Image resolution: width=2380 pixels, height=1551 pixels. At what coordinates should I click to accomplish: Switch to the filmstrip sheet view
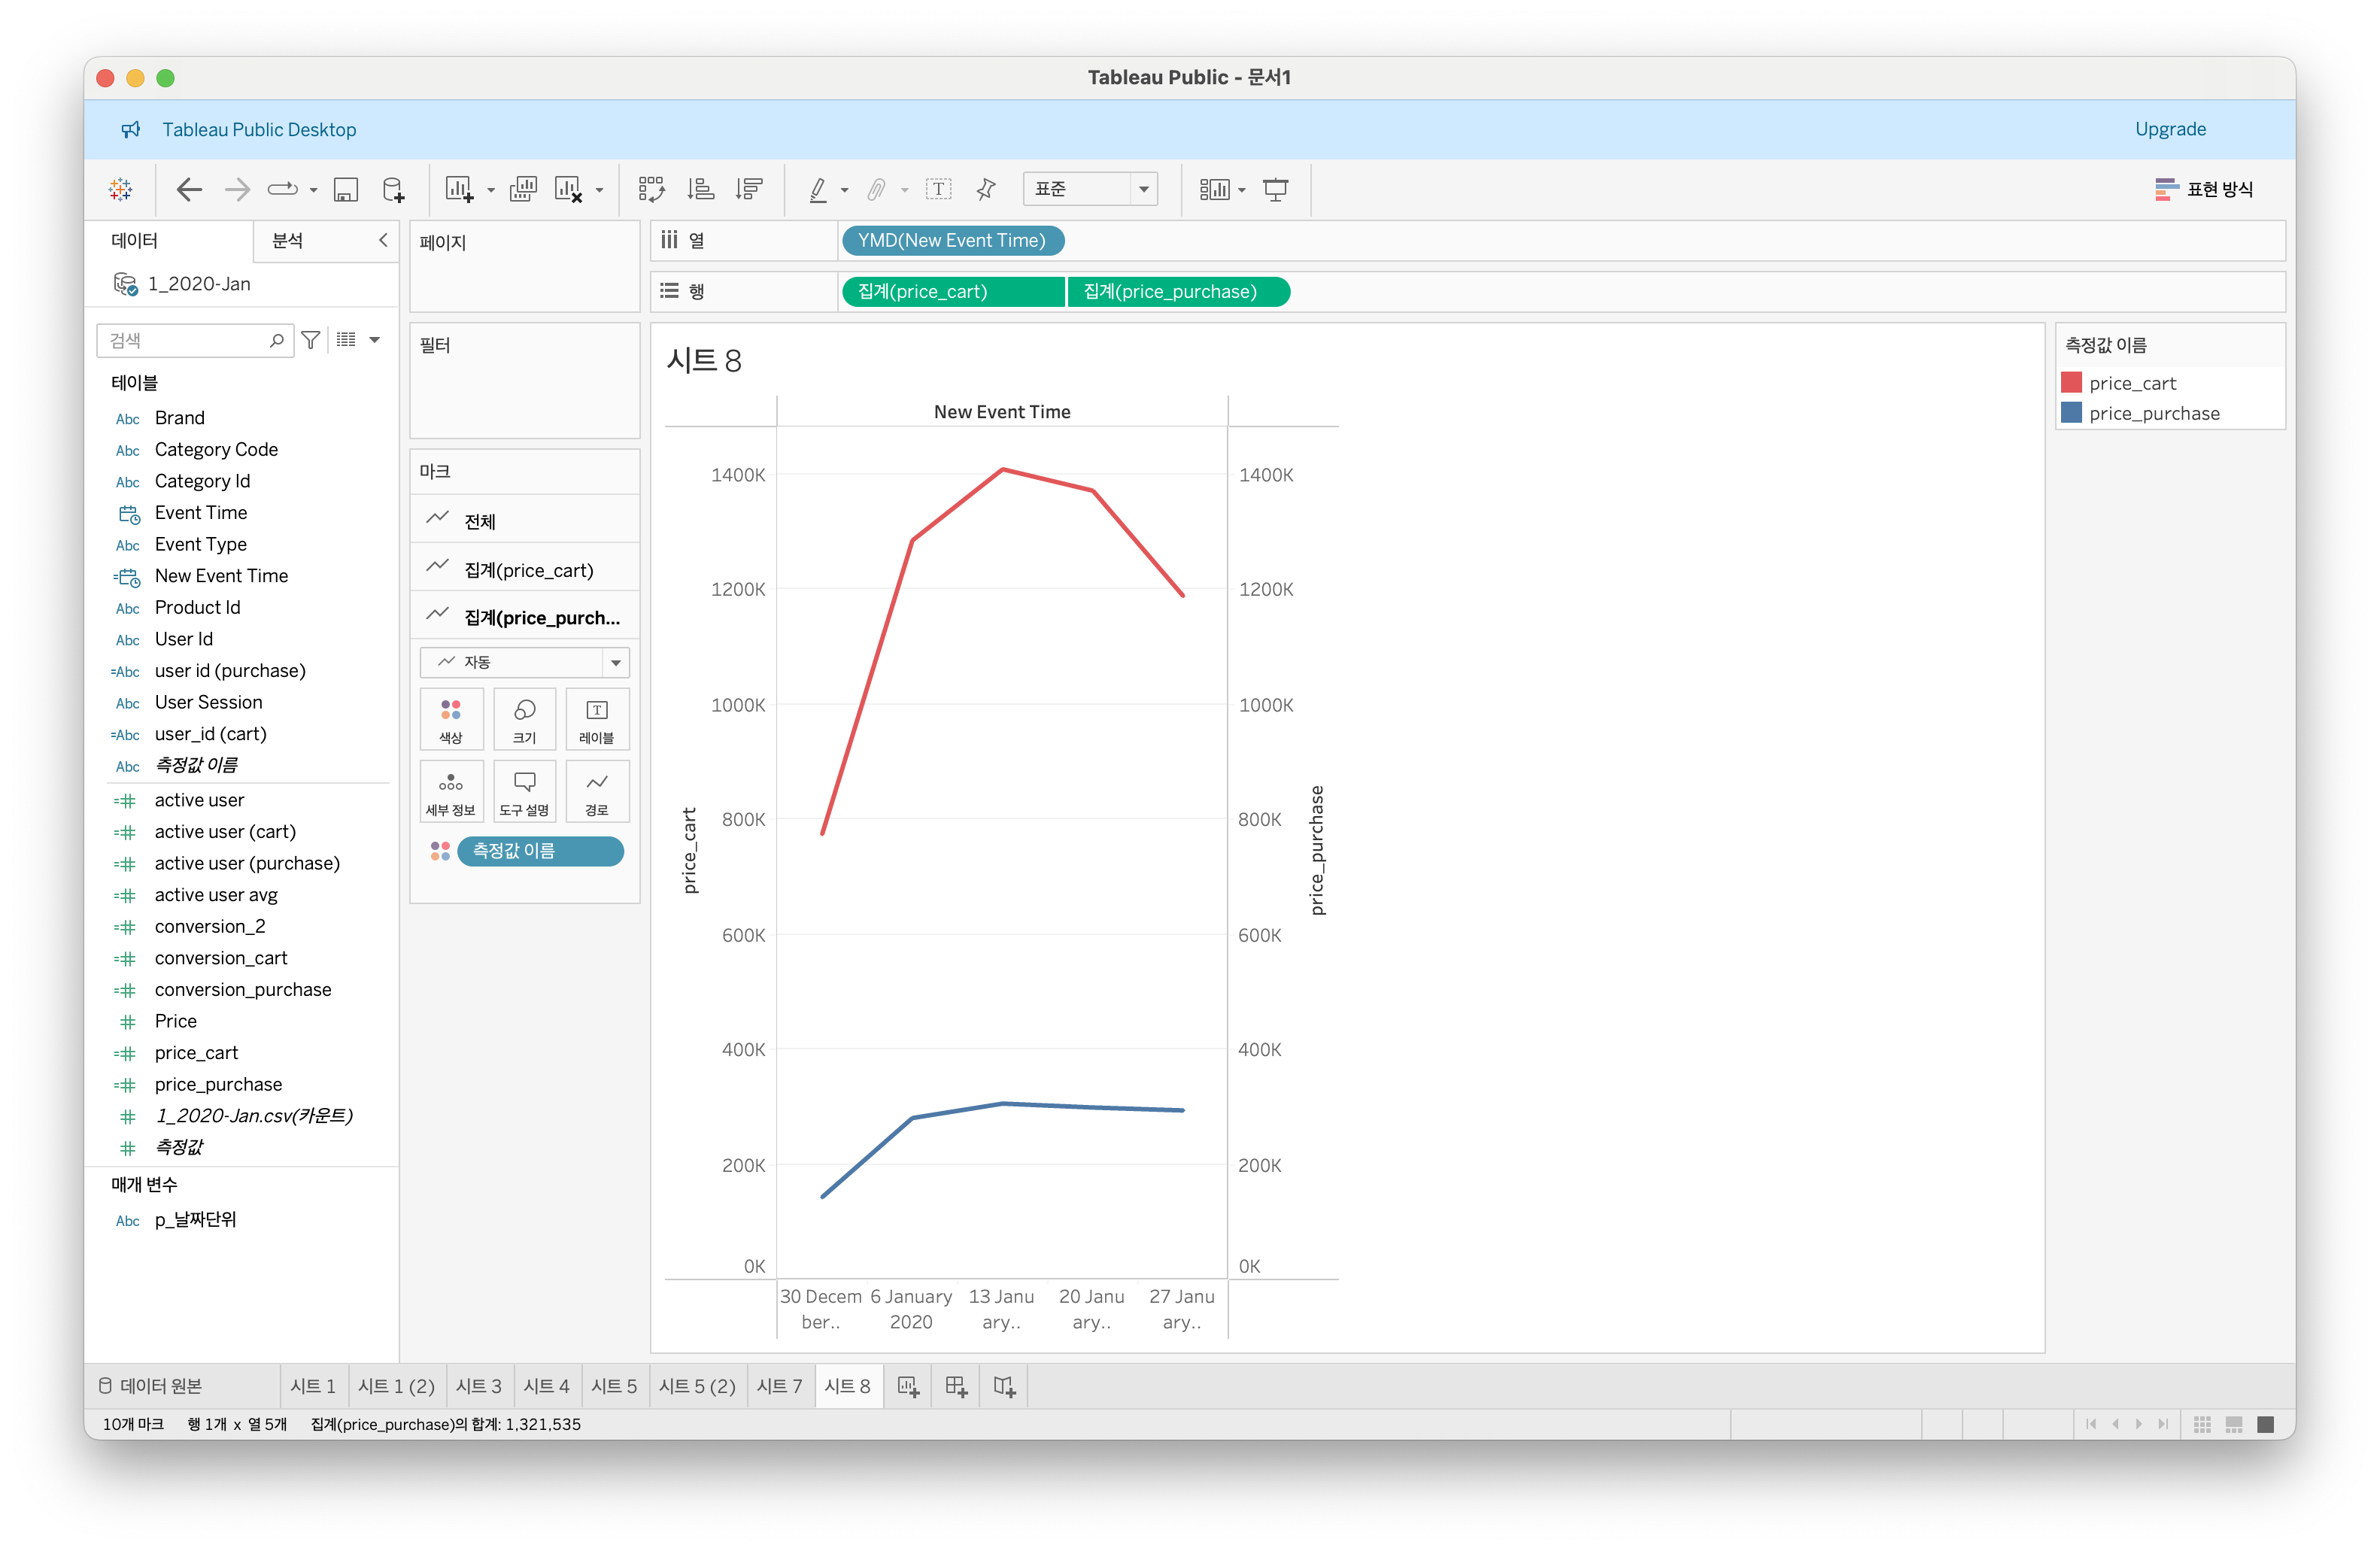(x=2234, y=1424)
